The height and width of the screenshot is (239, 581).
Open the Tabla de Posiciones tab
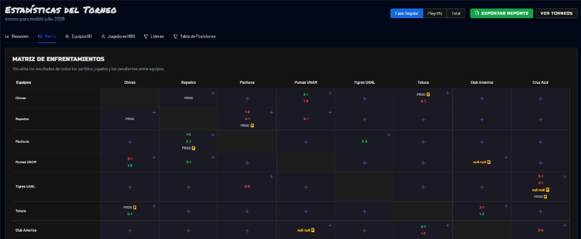[195, 37]
